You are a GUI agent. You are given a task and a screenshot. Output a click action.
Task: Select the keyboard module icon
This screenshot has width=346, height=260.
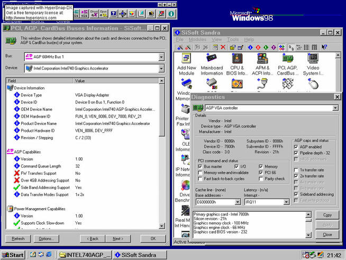[288, 84]
